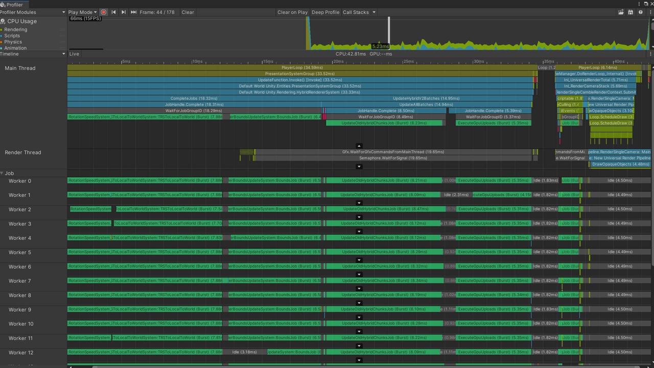
Task: Toggle the Animation category in the chart
Action: click(x=15, y=48)
